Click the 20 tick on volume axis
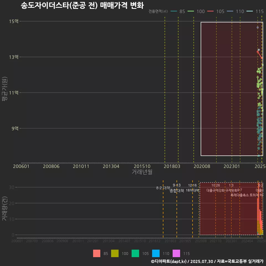The image size is (266, 266). click(x=12, y=203)
